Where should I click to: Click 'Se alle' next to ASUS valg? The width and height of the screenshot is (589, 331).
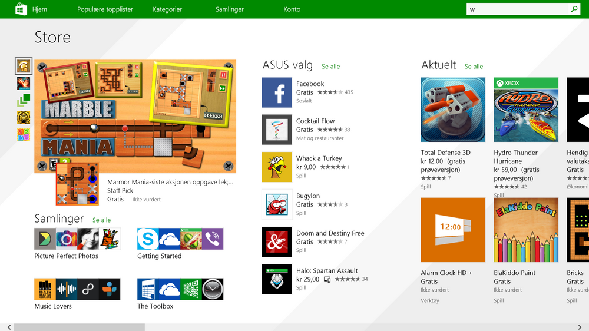point(330,66)
